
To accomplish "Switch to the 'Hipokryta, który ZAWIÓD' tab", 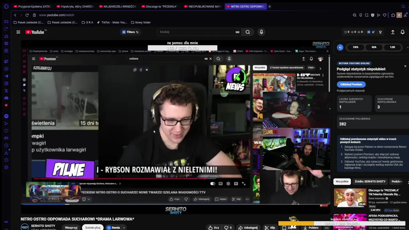I will (x=75, y=6).
